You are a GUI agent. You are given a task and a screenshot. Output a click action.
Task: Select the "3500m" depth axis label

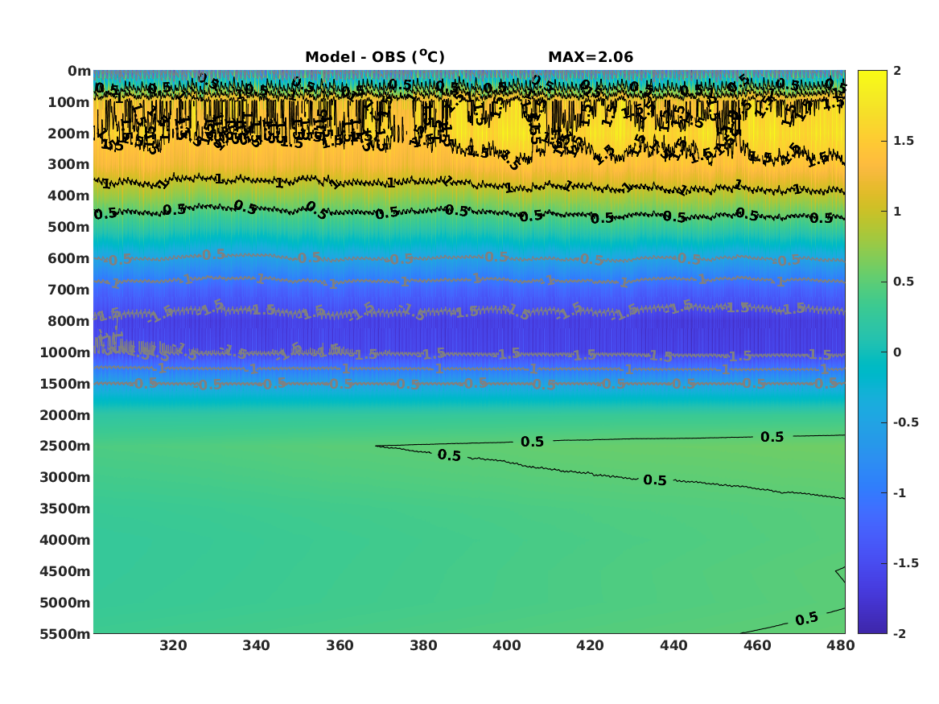coord(65,508)
